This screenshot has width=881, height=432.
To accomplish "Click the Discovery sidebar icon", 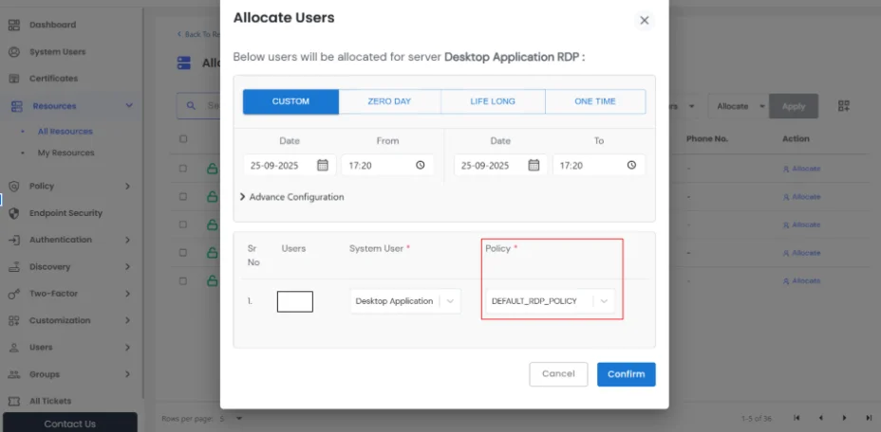I will point(14,267).
